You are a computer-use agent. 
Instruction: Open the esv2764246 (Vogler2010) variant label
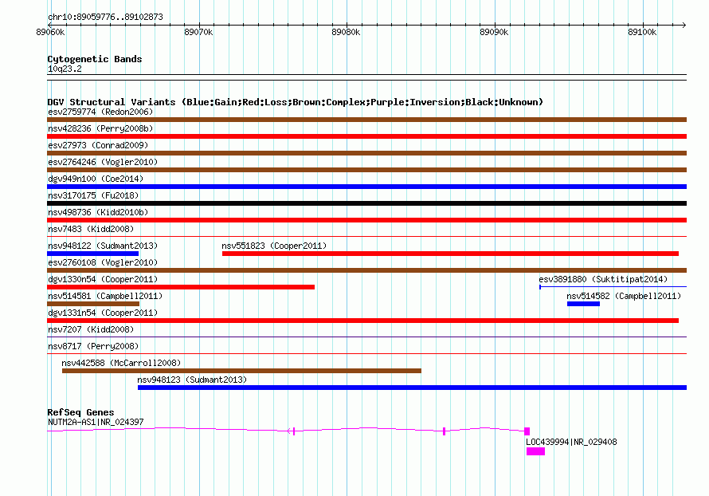(x=103, y=162)
